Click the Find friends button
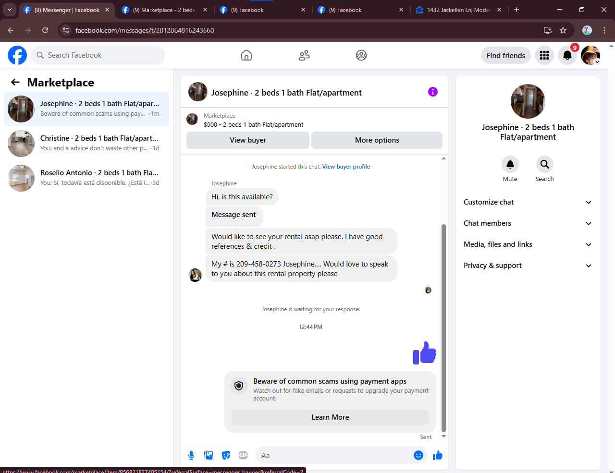The image size is (615, 473). [506, 55]
